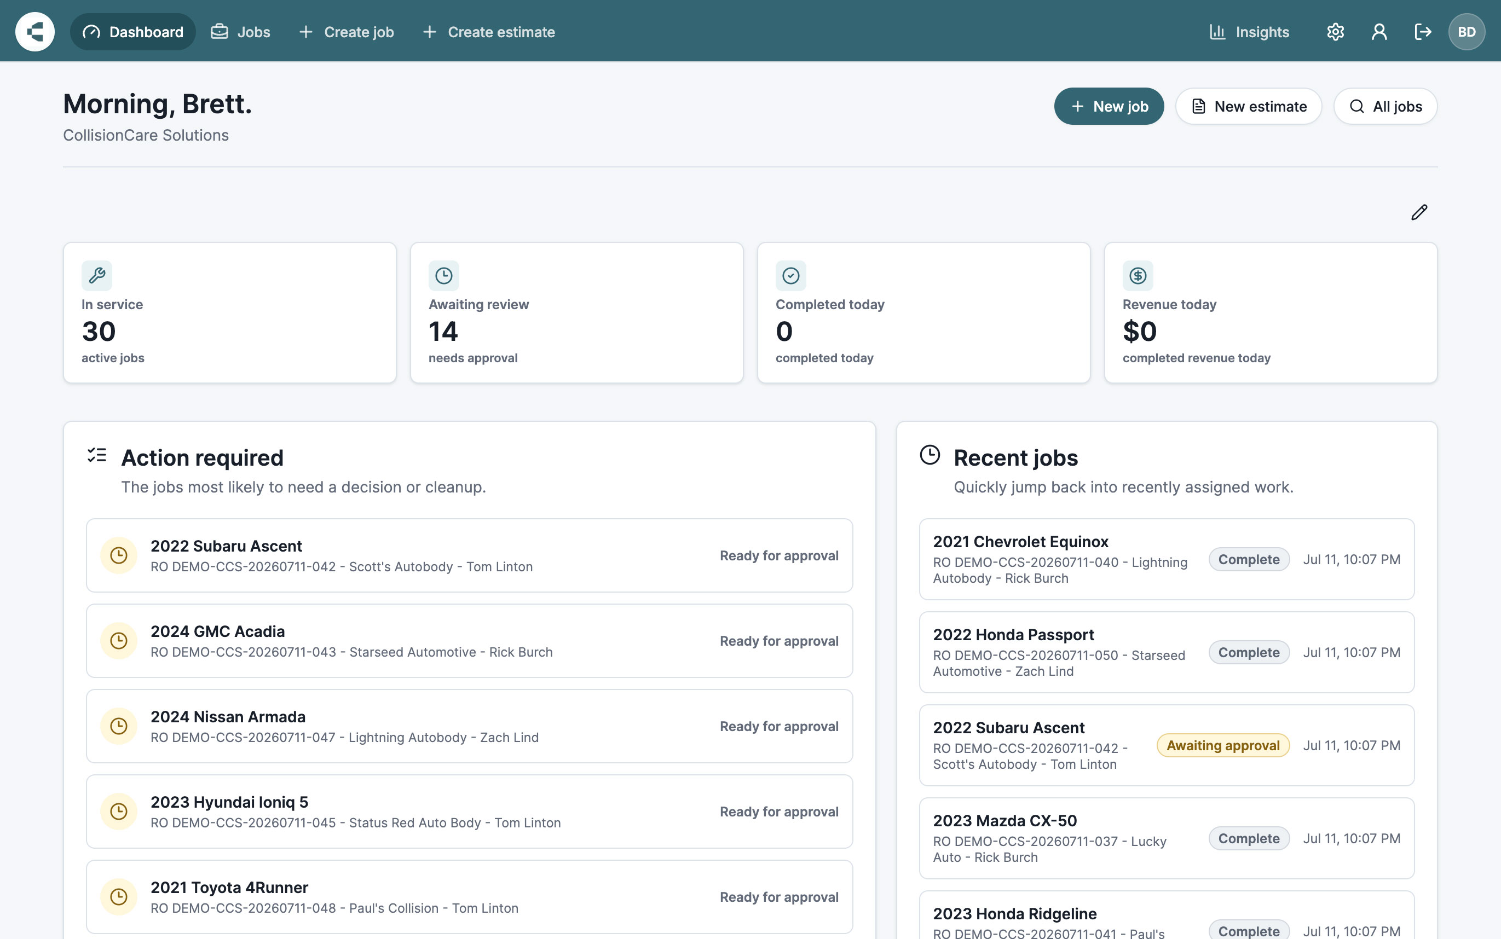
Task: Click the document icon in New estimate button
Action: [1199, 106]
